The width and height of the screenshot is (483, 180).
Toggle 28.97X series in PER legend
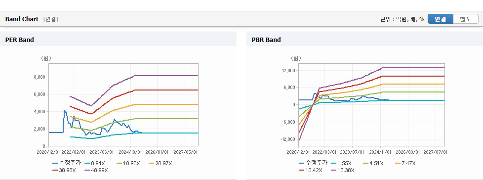(x=160, y=163)
